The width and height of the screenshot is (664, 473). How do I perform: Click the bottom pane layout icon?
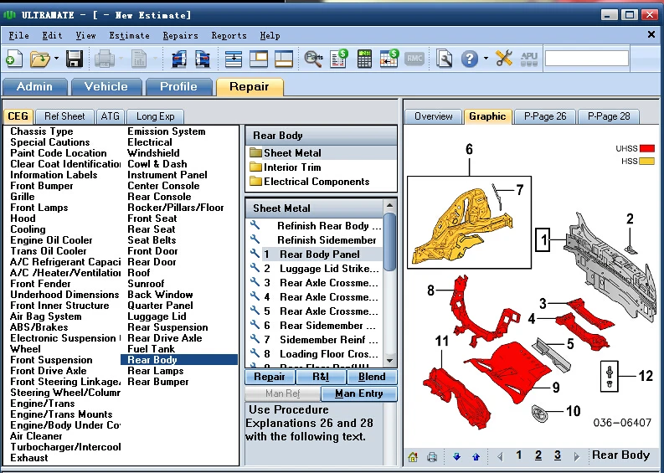coord(284,59)
